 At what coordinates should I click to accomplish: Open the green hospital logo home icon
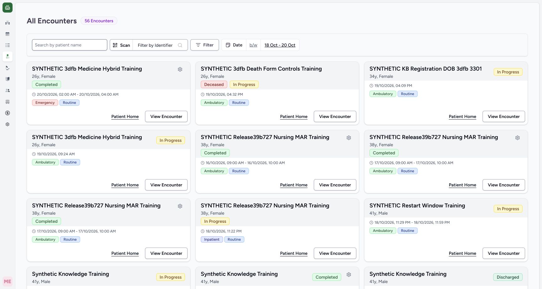8,8
